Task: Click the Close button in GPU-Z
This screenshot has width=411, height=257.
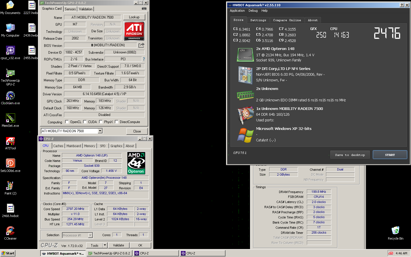Action: [x=137, y=131]
